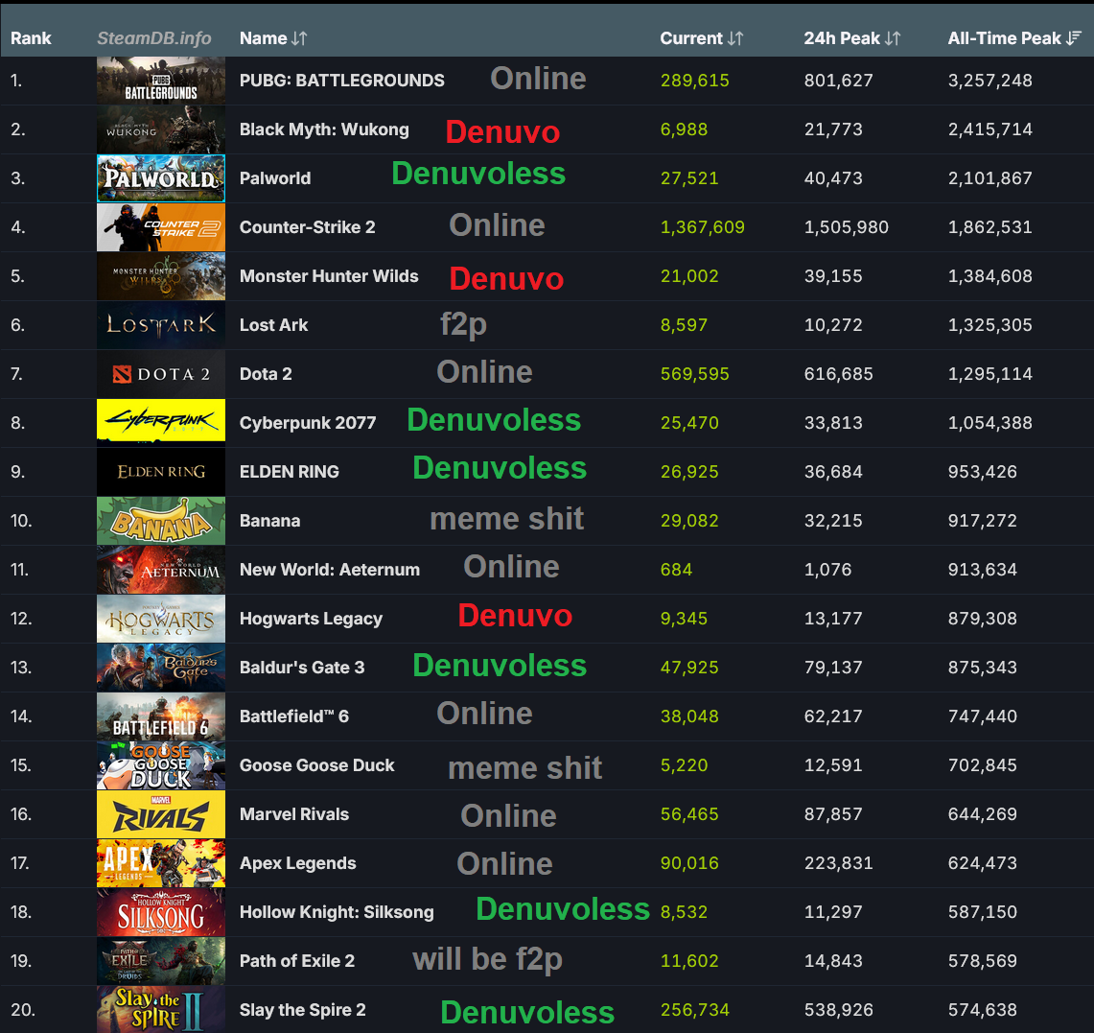This screenshot has width=1094, height=1033.
Task: Open Hollow Knight: Silksong name link
Action: coord(337,911)
